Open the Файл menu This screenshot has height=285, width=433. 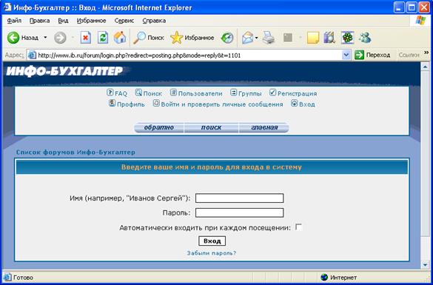pyautogui.click(x=14, y=21)
